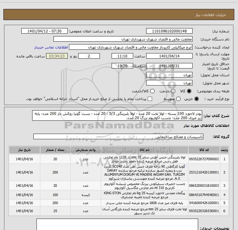
Task: Select the کالا radio button
Action: click(189, 91)
